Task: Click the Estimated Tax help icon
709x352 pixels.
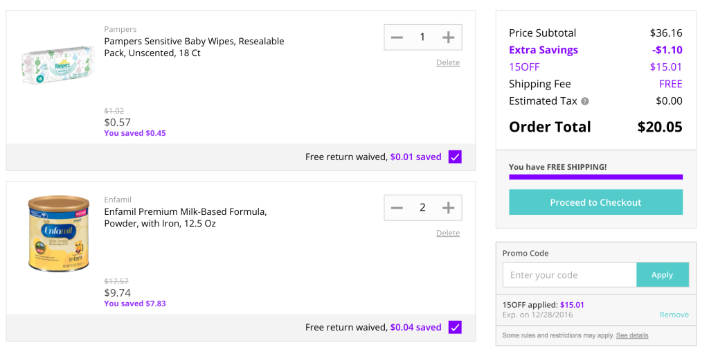Action: 584,101
